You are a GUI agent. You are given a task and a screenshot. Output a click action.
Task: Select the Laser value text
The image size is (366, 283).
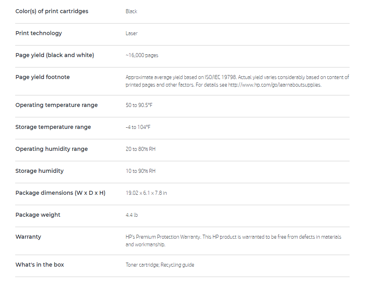pos(131,34)
